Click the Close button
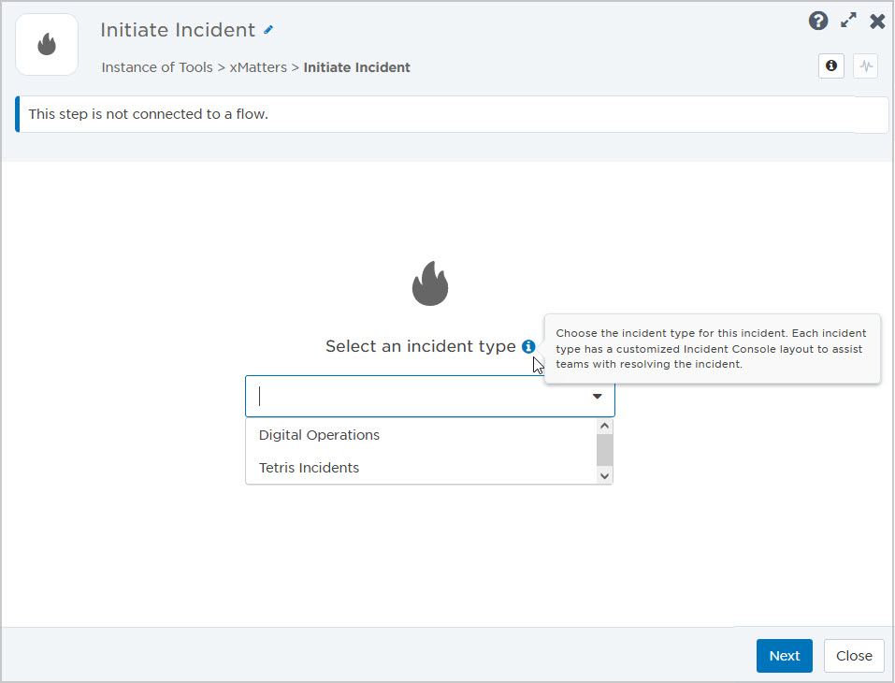Screen dimensions: 895x683 [x=854, y=656]
